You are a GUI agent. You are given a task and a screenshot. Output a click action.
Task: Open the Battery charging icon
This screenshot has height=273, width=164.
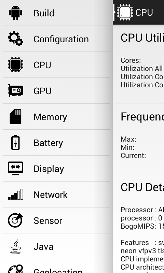pyautogui.click(x=15, y=142)
